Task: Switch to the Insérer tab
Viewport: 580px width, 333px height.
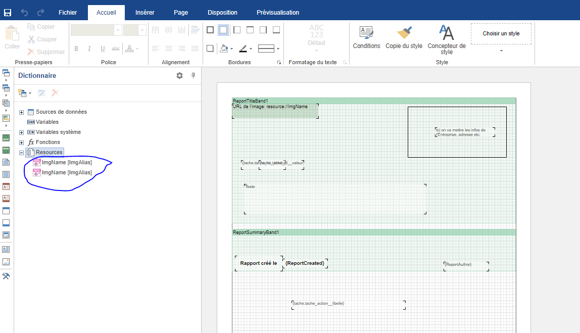Action: tap(144, 13)
